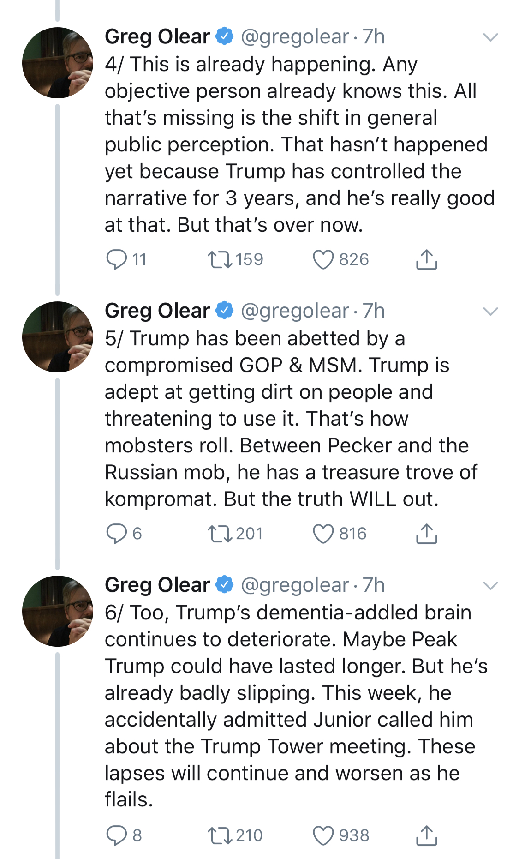Open options chevron on the 4/ tweet
This screenshot has height=859, width=519.
pyautogui.click(x=490, y=37)
